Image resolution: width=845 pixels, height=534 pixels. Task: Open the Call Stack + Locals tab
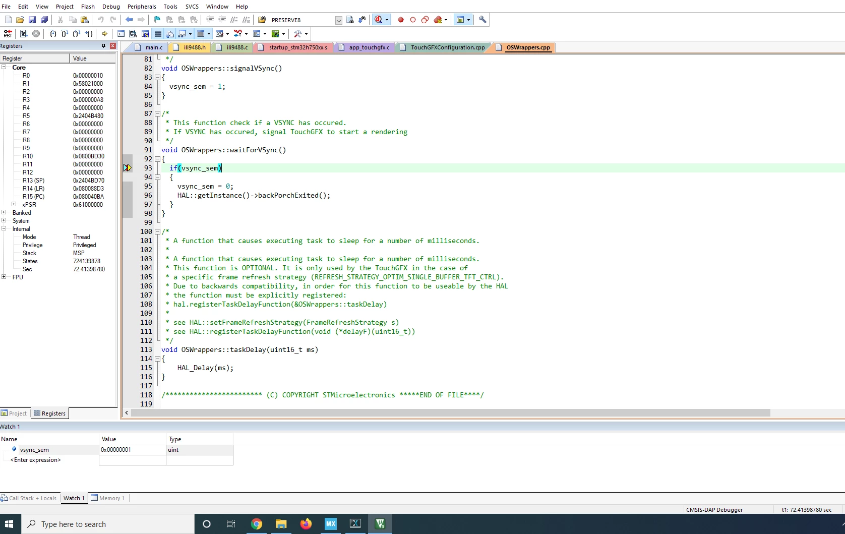point(29,498)
